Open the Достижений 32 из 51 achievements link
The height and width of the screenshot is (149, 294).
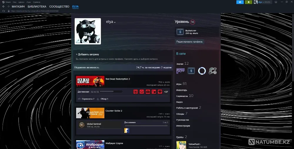click(88, 92)
